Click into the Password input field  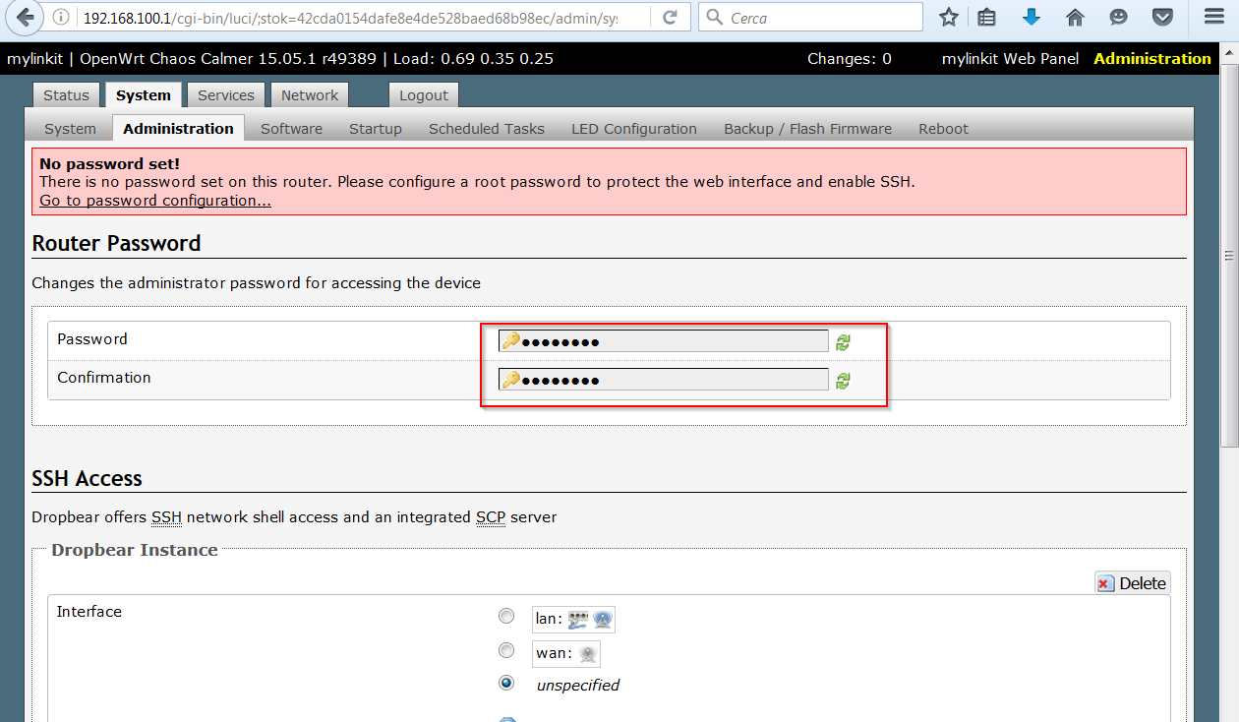coord(674,341)
